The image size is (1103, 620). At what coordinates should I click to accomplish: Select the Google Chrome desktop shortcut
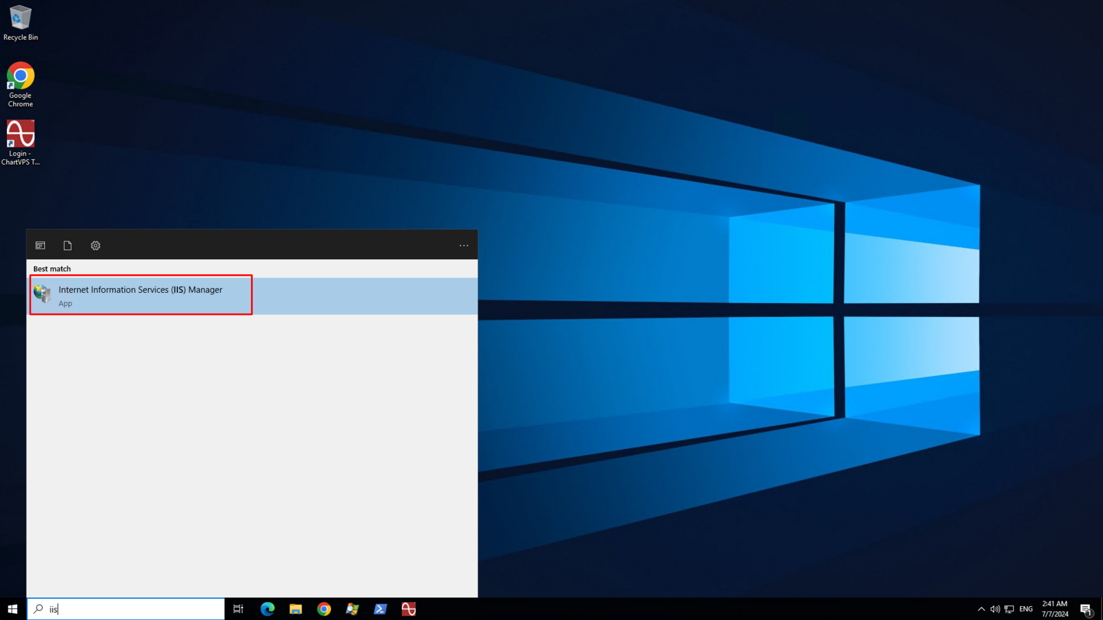21,84
